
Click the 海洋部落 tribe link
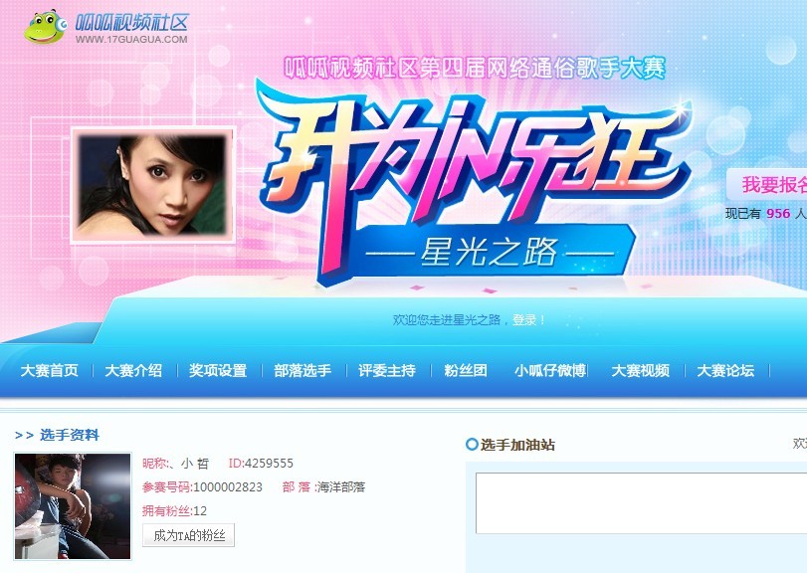click(x=340, y=487)
